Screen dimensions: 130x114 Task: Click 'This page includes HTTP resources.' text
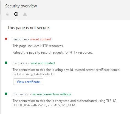coord(38,46)
